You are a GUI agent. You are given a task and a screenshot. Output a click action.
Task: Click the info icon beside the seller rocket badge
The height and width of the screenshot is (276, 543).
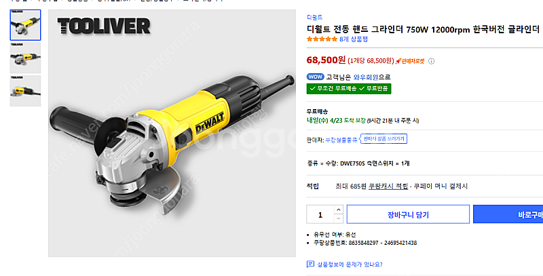pos(431,61)
